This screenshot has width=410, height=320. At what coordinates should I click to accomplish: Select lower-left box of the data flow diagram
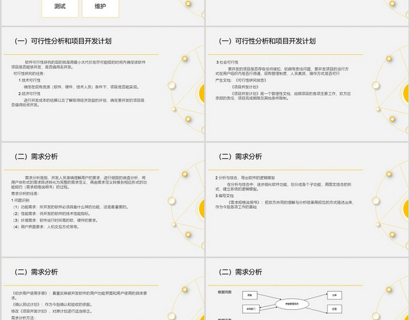pos(251,309)
